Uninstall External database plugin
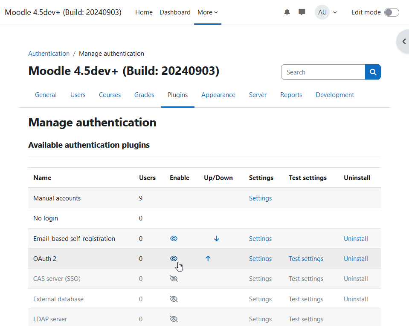This screenshot has height=326, width=409. click(356, 299)
